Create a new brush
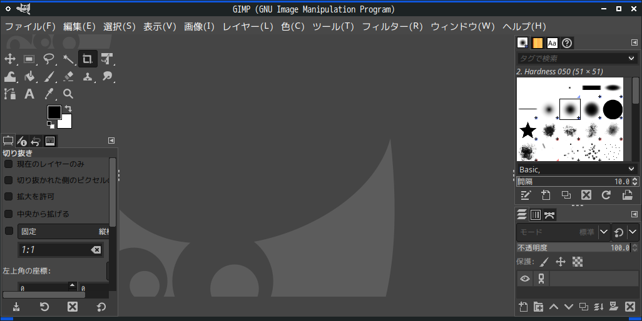 [546, 195]
